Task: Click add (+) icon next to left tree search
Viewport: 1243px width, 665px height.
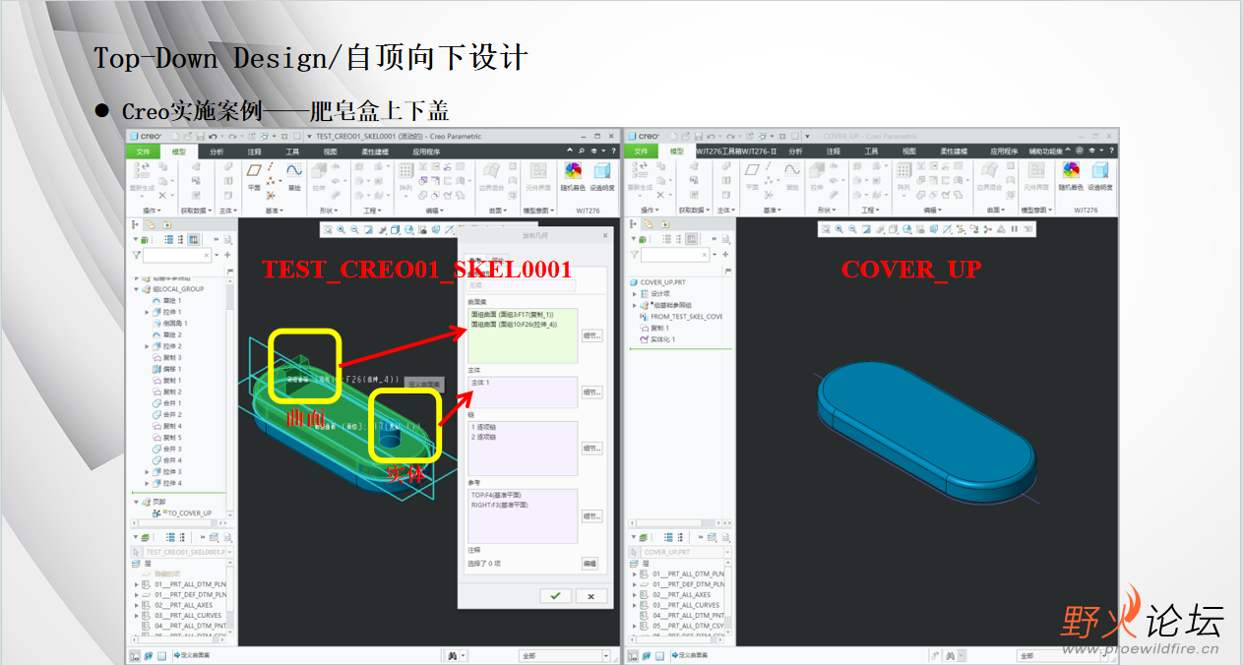Action: click(229, 255)
